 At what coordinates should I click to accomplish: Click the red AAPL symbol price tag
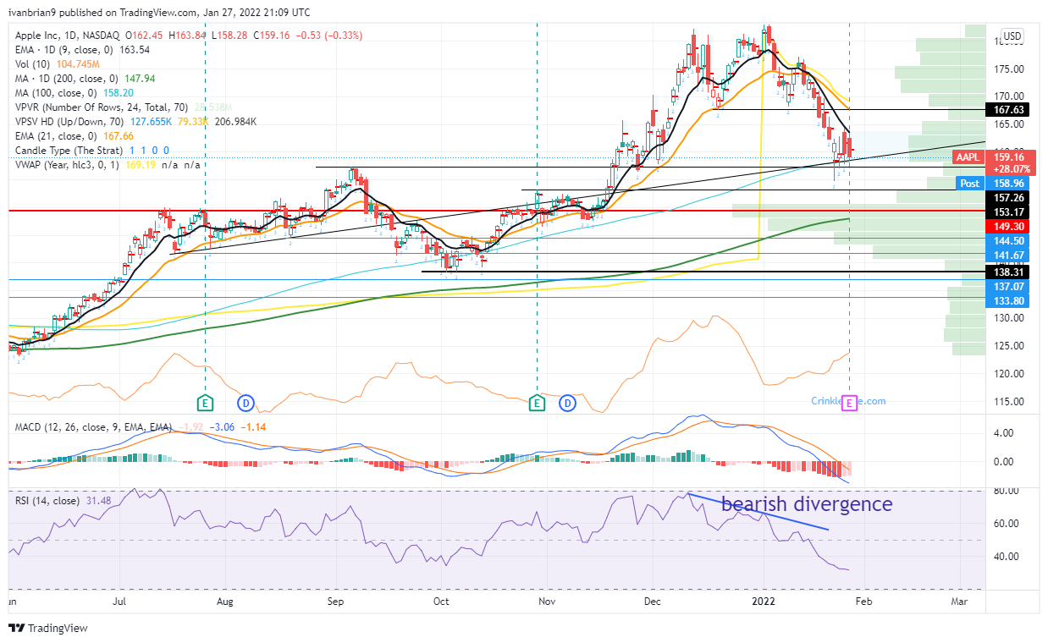(x=968, y=157)
